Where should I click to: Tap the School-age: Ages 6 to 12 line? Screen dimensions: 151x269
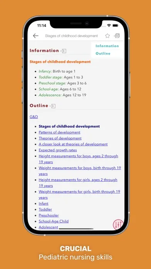pyautogui.click(x=60, y=89)
